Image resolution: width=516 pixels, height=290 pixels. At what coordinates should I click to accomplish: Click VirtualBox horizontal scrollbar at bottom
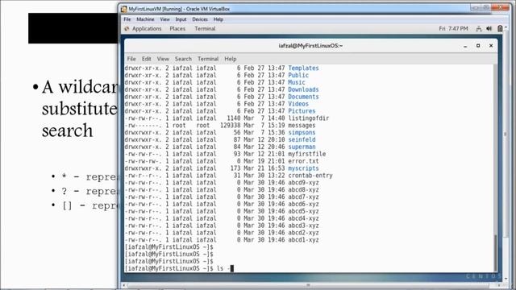click(308, 285)
